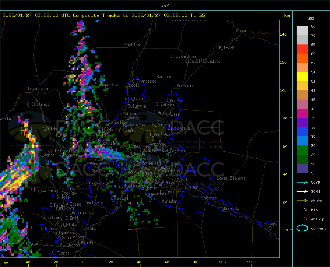Image resolution: width=330 pixels, height=267 pixels.
Task: Click the 'Divisadero' map label
Action: (179, 128)
